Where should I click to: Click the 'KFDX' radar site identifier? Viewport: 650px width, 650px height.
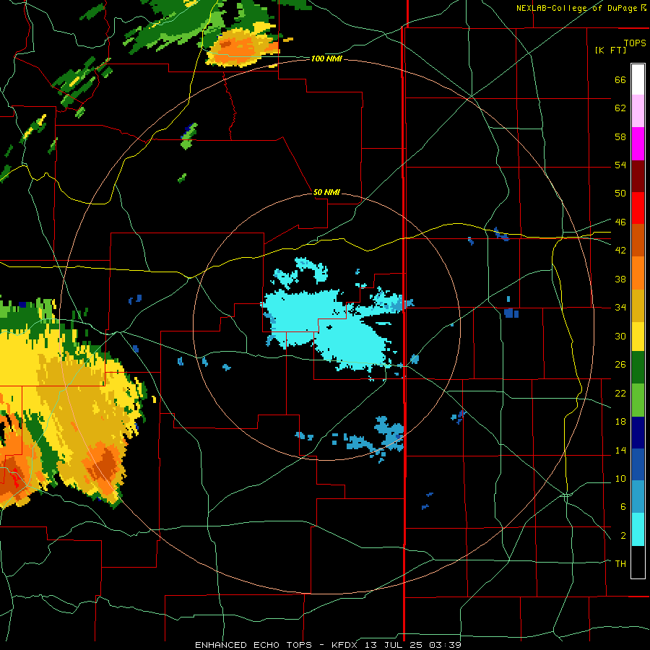click(344, 645)
